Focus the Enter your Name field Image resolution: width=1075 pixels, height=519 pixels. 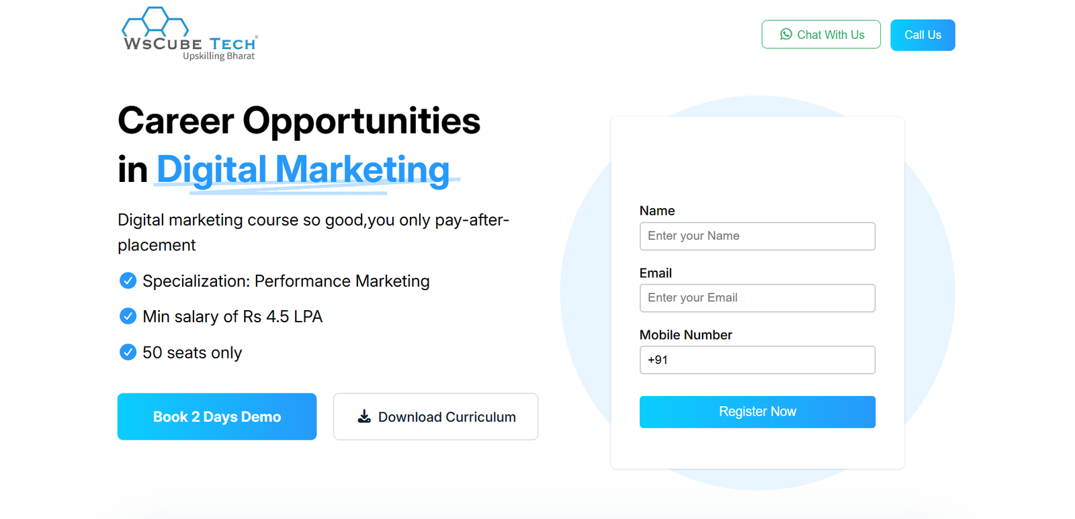(757, 236)
